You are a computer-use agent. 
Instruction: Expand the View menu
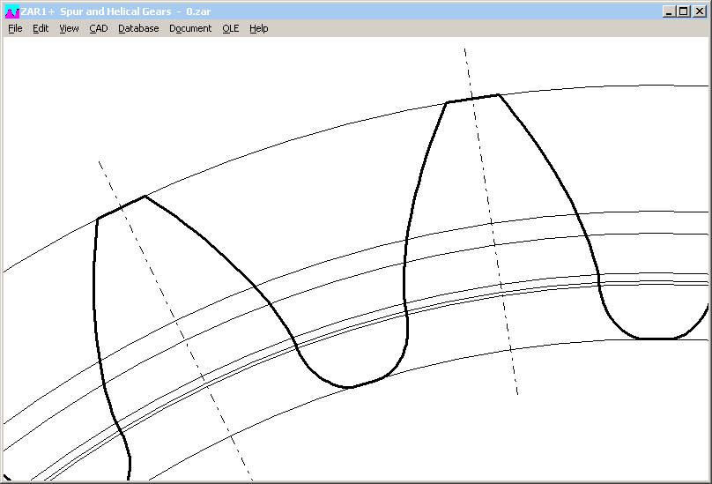pyautogui.click(x=69, y=28)
